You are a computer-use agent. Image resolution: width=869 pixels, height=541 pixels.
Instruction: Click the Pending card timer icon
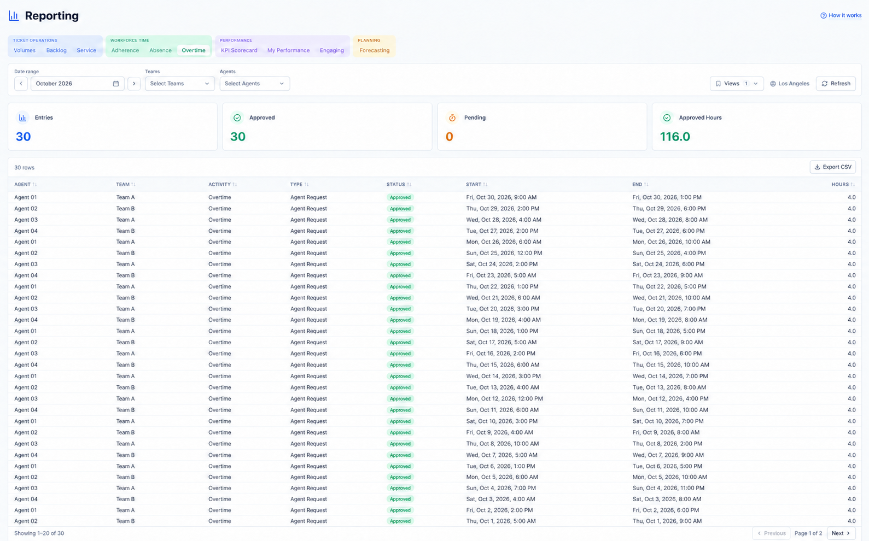452,117
